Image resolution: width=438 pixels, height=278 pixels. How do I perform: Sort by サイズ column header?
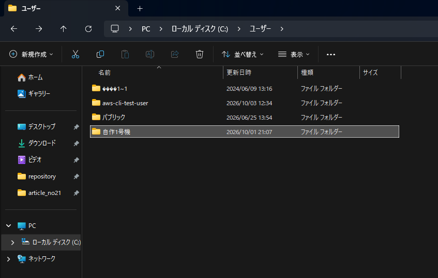tap(370, 73)
